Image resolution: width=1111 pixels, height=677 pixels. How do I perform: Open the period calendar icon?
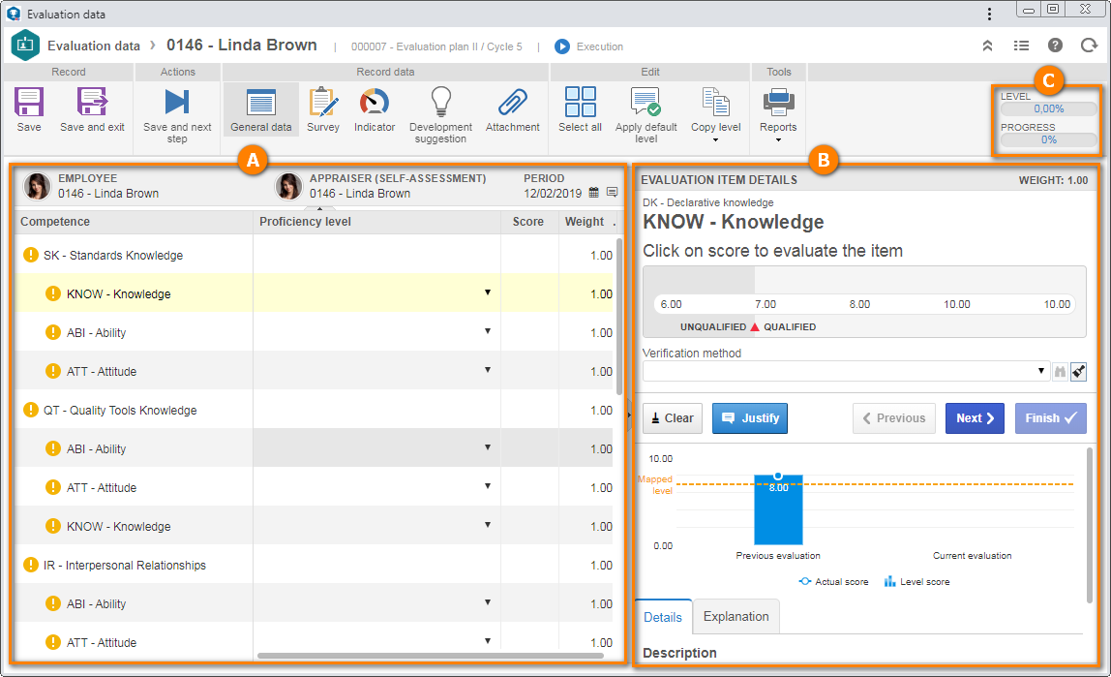point(594,192)
